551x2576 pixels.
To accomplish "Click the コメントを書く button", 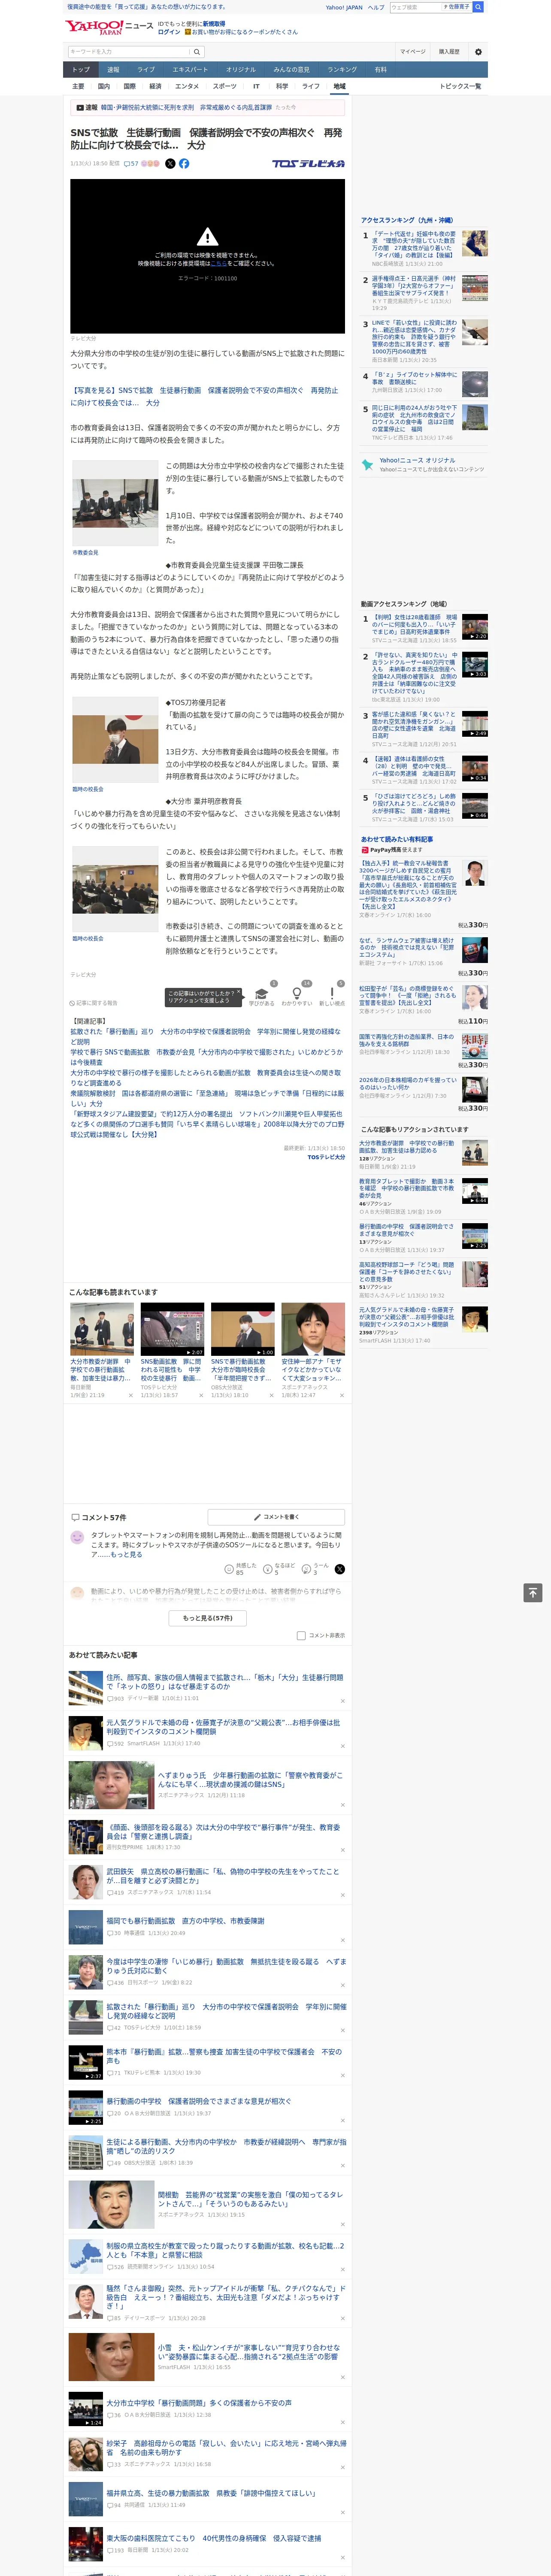I will coord(276,1516).
